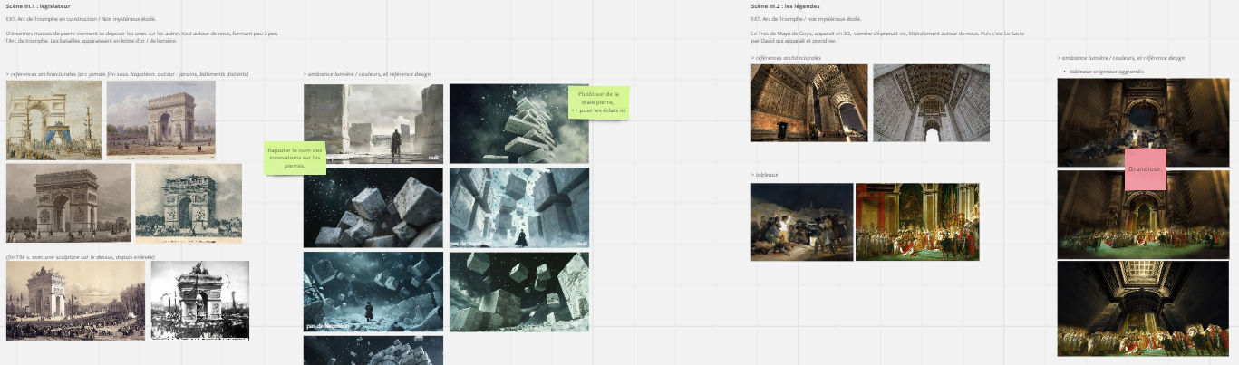Select Scene III.2 'références architecturales' label
The height and width of the screenshot is (365, 1239).
click(786, 58)
